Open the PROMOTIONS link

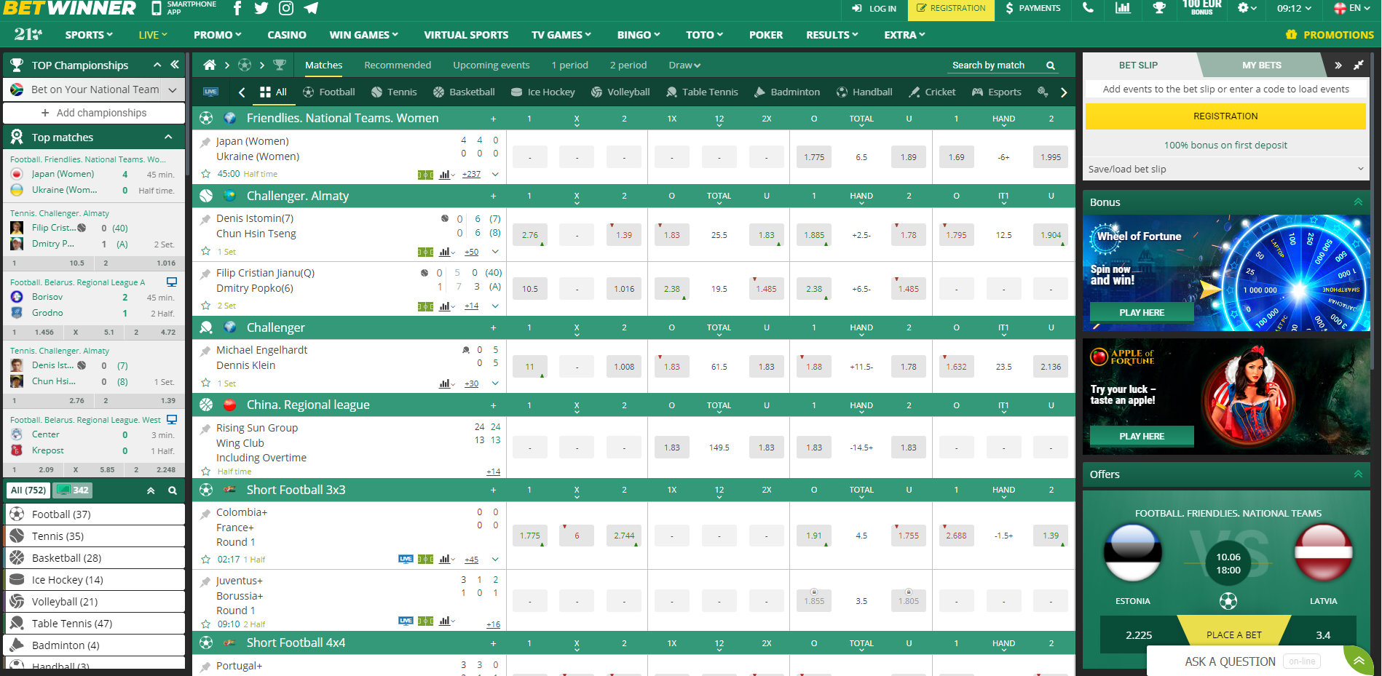pos(1330,35)
